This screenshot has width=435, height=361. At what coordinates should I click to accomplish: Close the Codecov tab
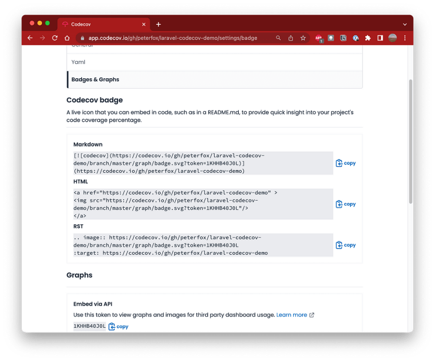click(x=144, y=24)
